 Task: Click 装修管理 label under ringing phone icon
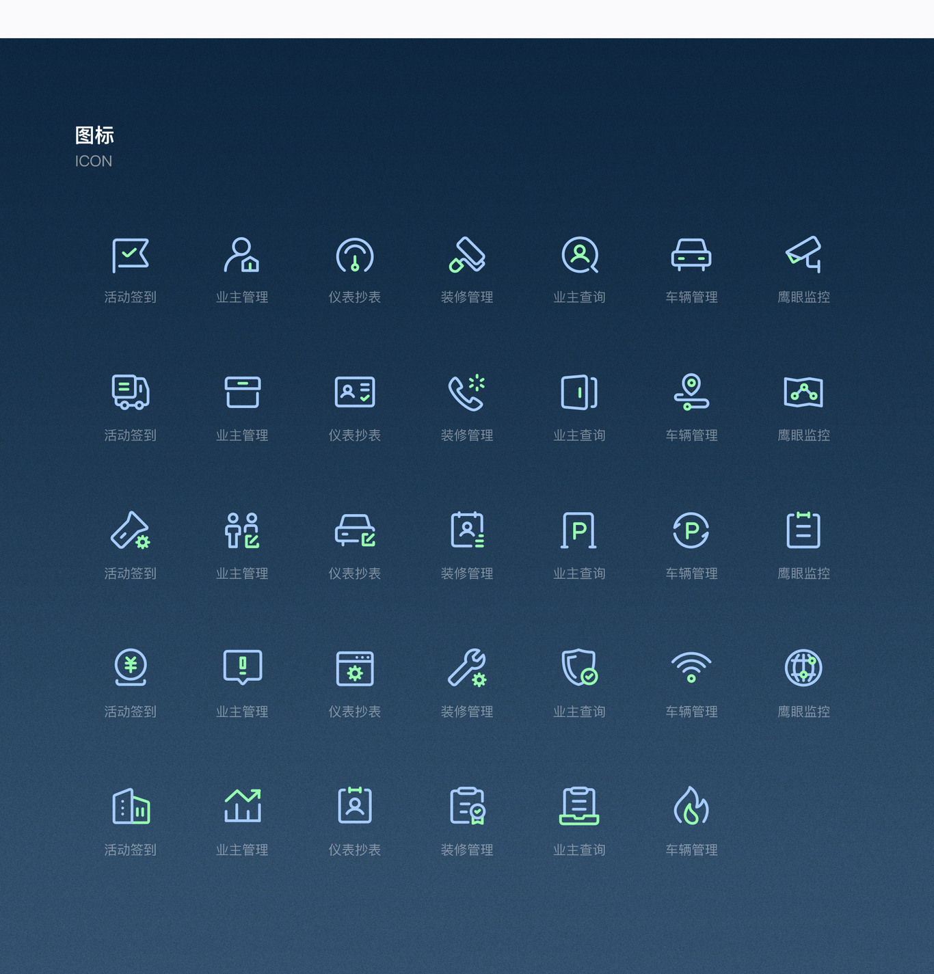[x=467, y=435]
